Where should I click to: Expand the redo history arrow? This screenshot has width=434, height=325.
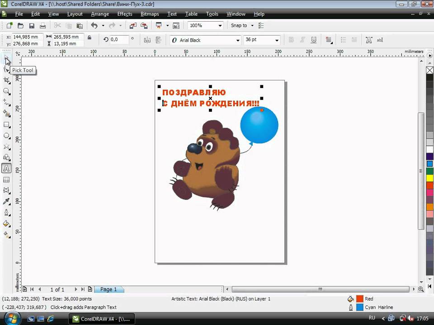[120, 26]
